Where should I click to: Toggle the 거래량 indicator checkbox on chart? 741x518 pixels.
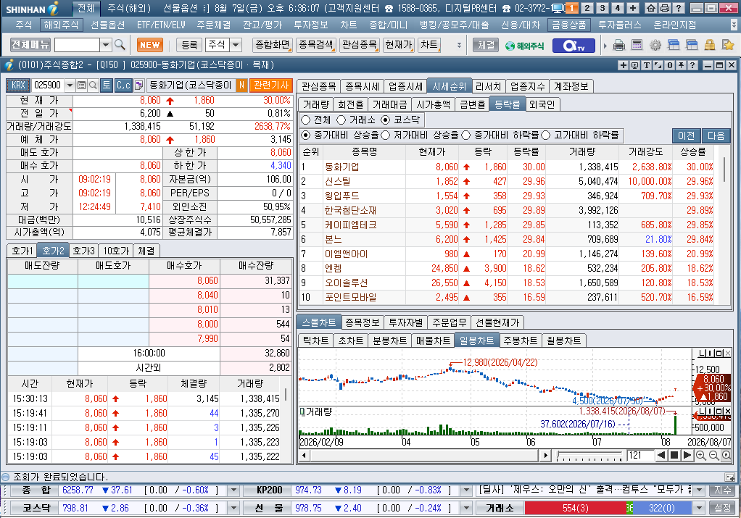pos(302,412)
